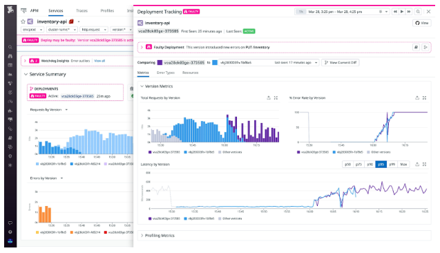Select the Metrics tab

(x=143, y=73)
